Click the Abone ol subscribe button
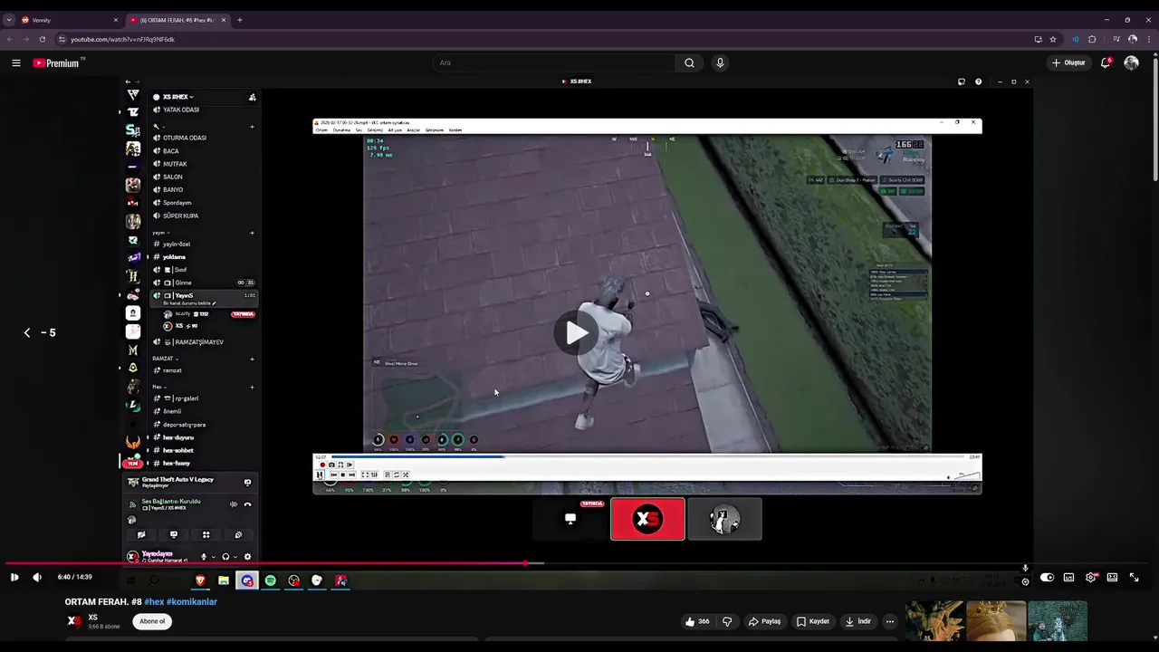This screenshot has height=652, width=1159. [x=152, y=621]
